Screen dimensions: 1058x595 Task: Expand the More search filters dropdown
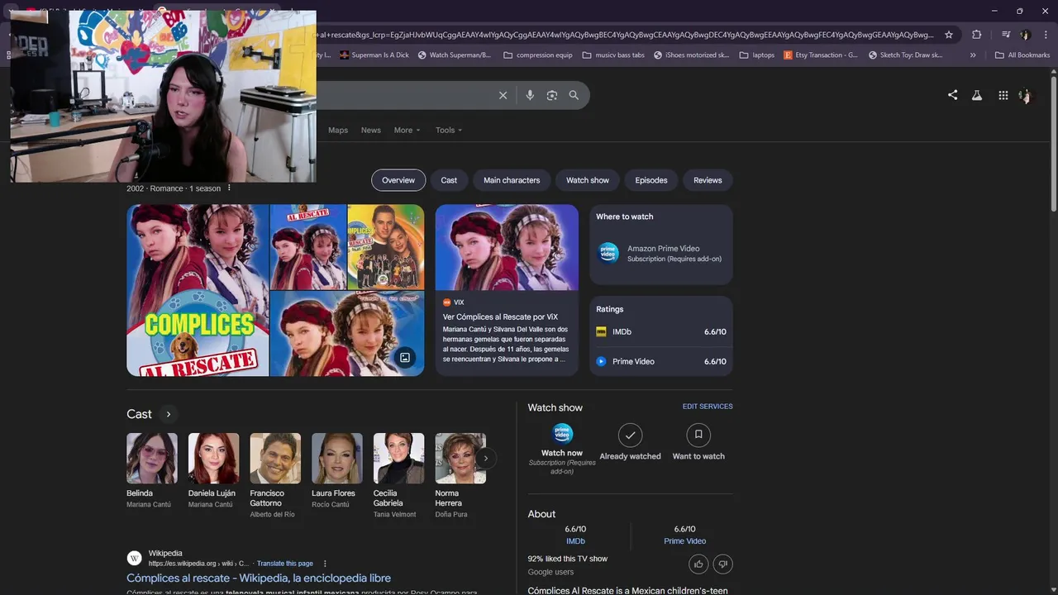tap(407, 130)
